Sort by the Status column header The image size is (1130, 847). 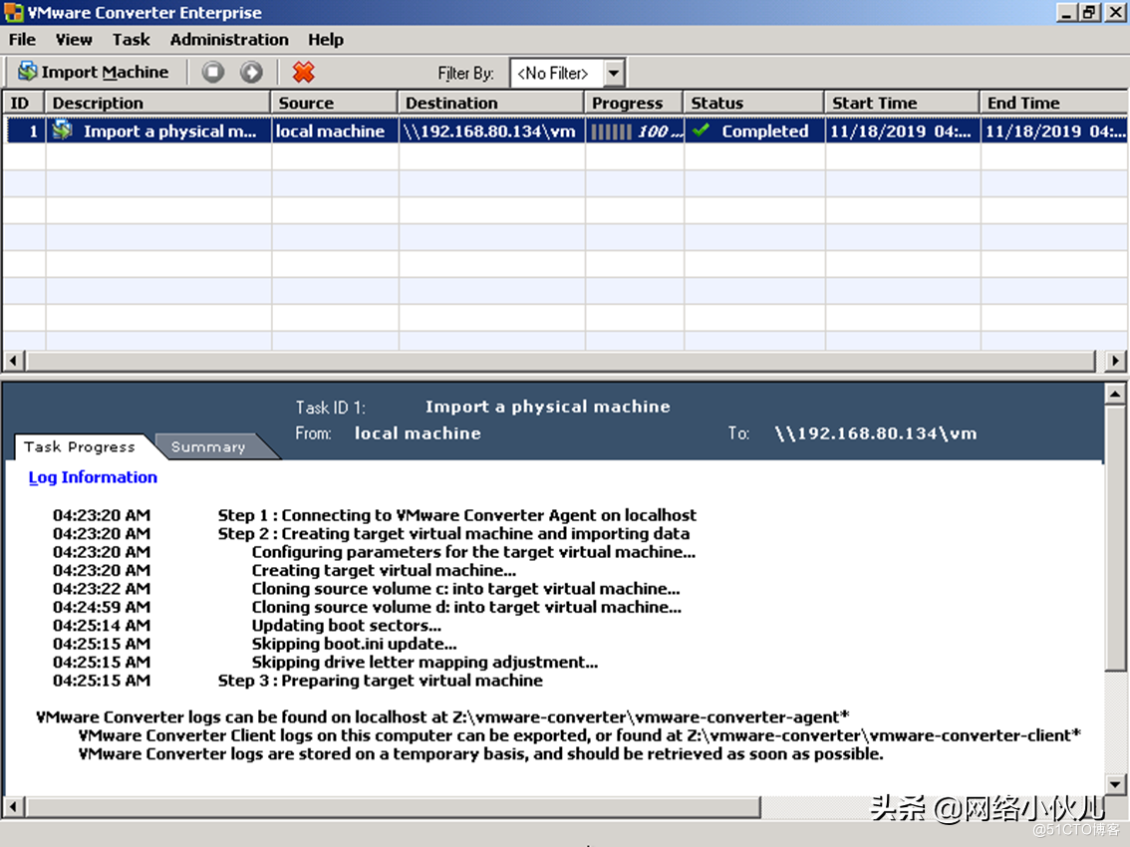point(753,103)
